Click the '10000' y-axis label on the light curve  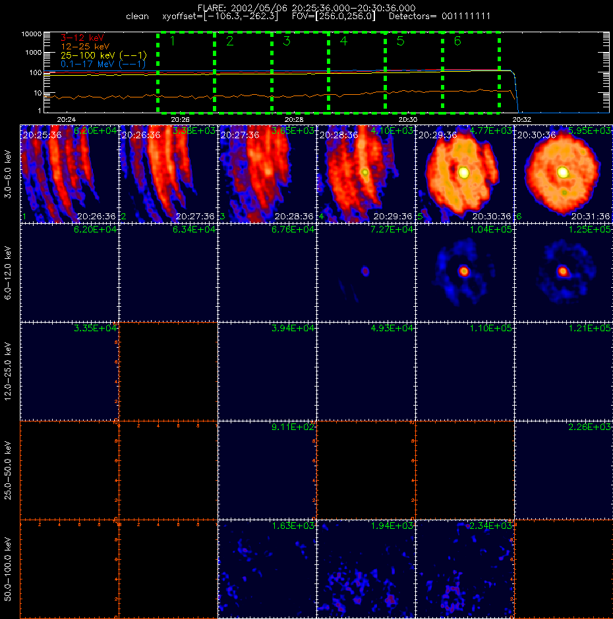pyautogui.click(x=31, y=34)
